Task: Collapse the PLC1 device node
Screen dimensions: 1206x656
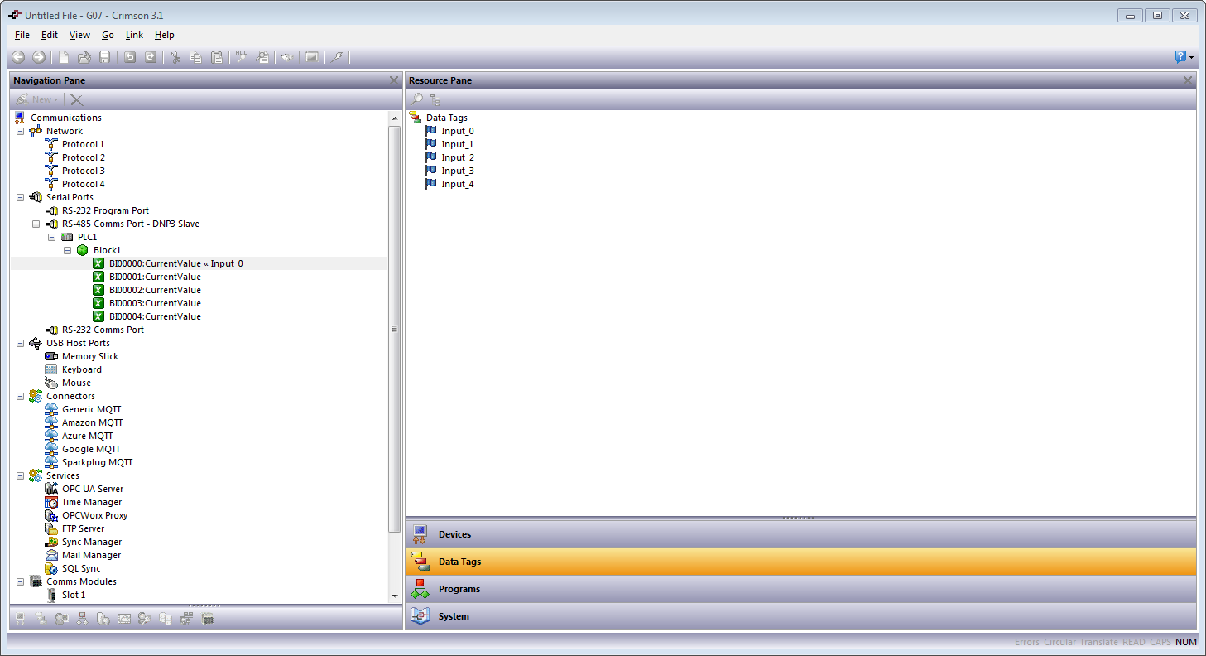Action: pos(51,237)
